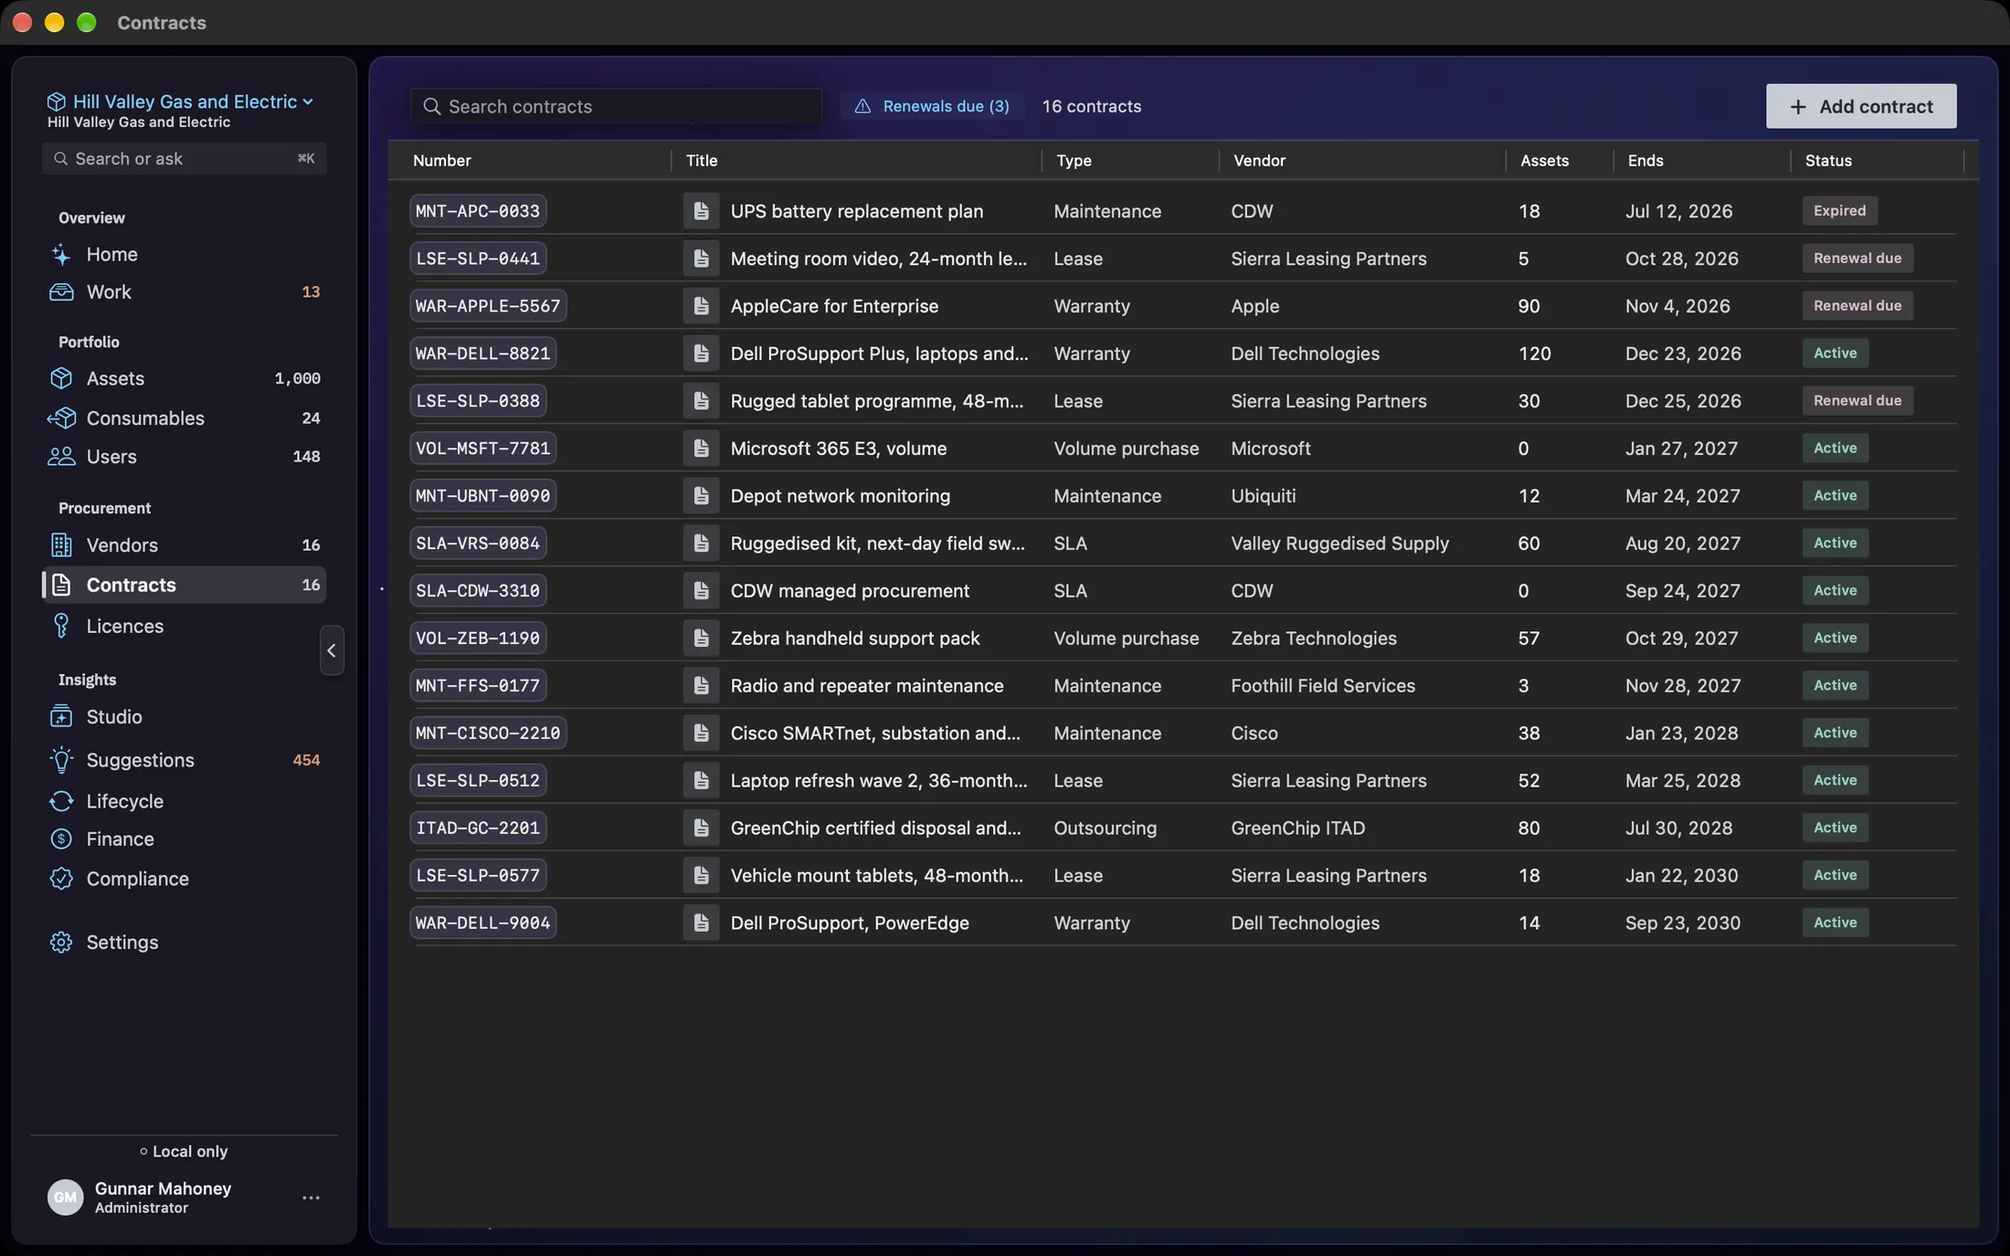The image size is (2010, 1256).
Task: Expand the Hill Valley Gas and Electric switcher
Action: coord(180,101)
